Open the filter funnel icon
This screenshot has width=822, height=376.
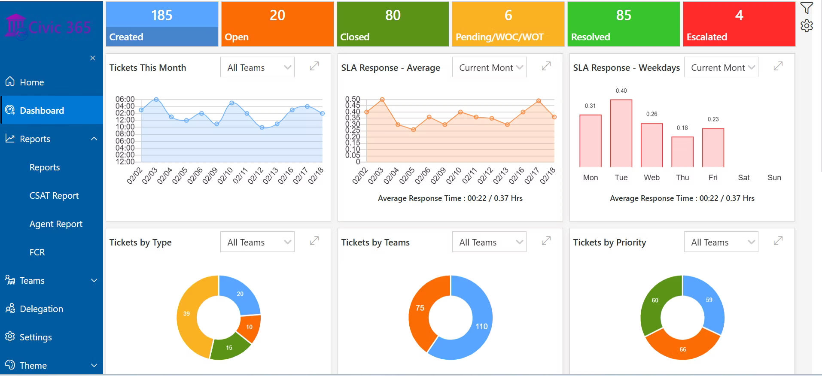click(807, 8)
